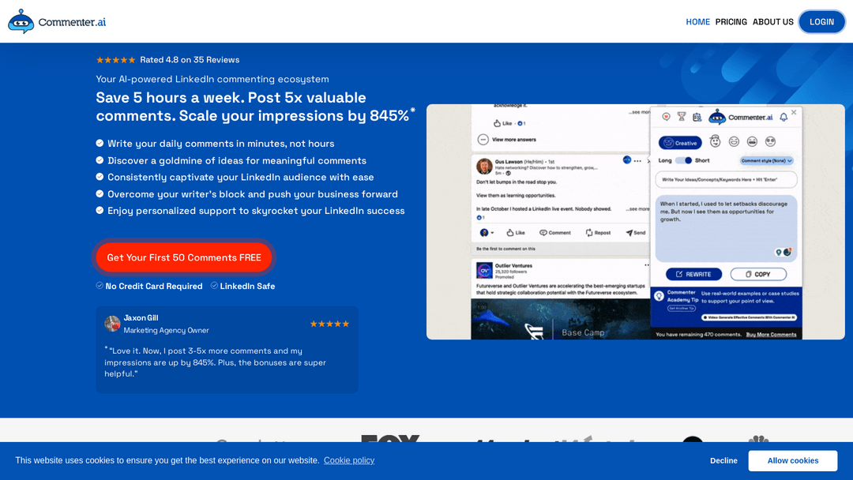This screenshot has height=480, width=853.
Task: Click the circled ellipsis icon beside View more answers
Action: click(483, 140)
